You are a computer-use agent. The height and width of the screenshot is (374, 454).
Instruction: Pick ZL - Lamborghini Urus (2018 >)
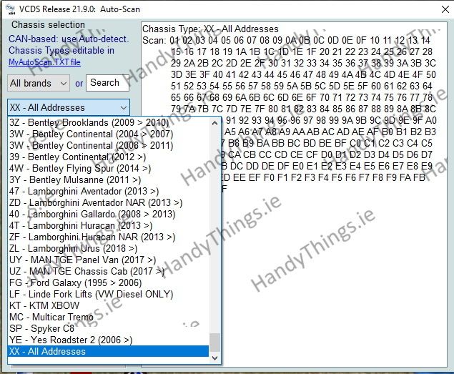(x=108, y=249)
